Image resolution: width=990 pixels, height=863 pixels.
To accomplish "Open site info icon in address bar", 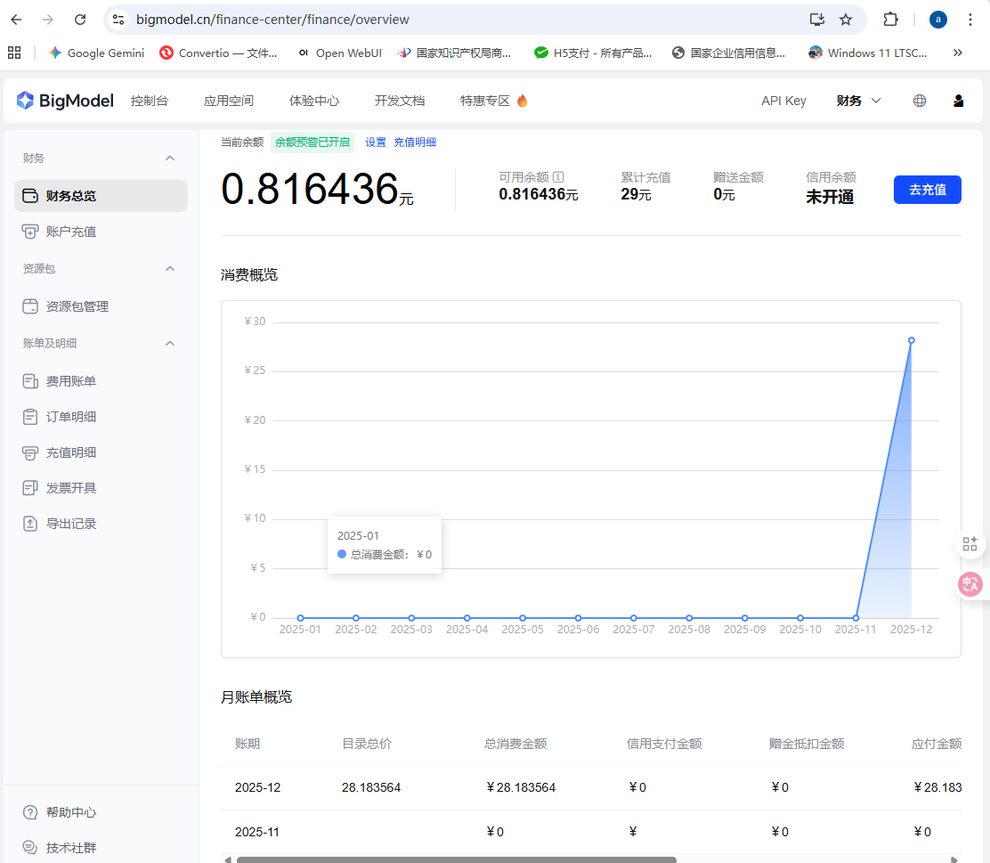I will (118, 20).
